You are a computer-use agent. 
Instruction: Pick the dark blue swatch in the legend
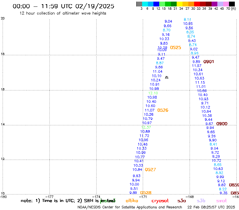click(156, 4)
